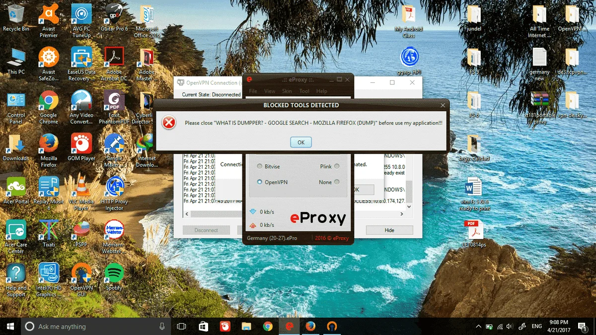Click eProxy download speed arrow icon

pos(252,212)
